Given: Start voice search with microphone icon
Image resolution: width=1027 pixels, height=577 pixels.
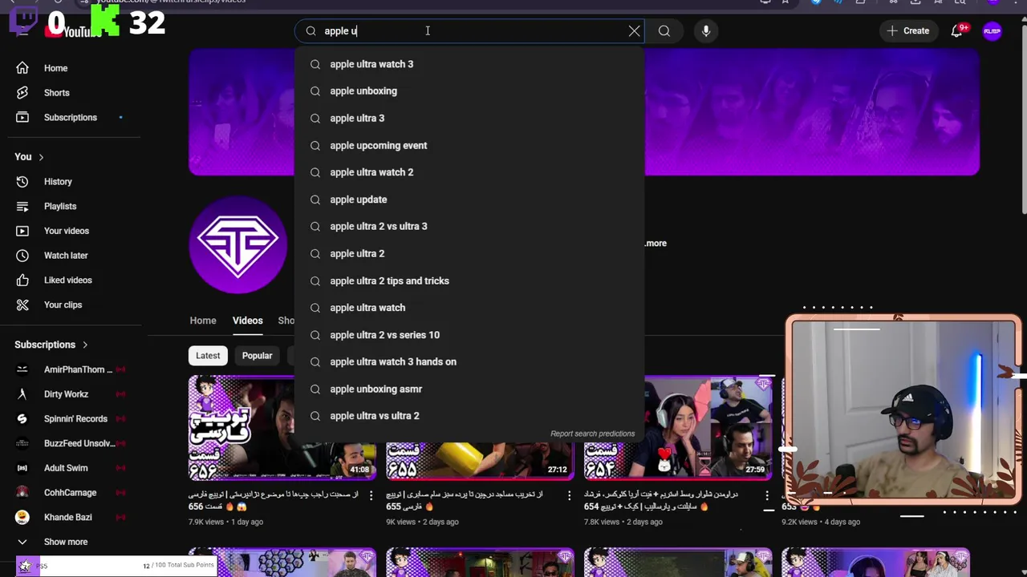Looking at the screenshot, I should coord(706,31).
